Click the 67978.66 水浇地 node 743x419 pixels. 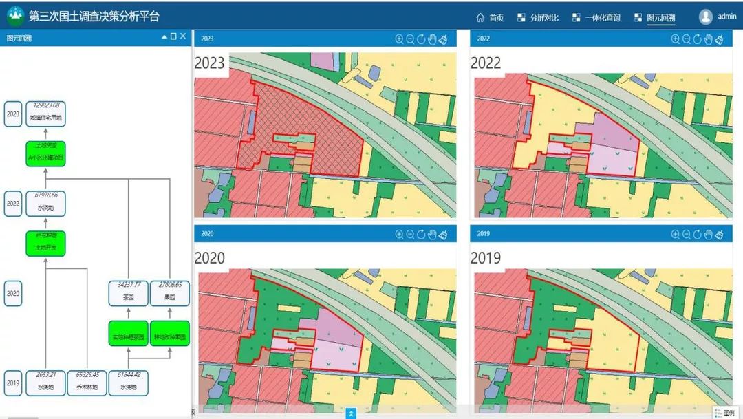[x=45, y=204]
